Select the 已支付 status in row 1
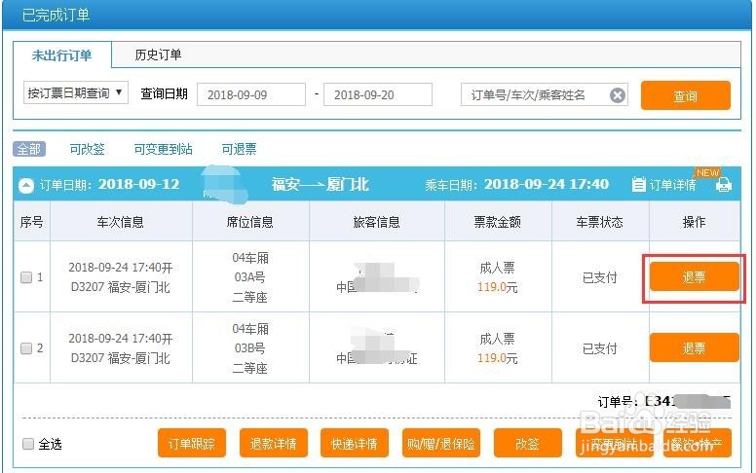 click(x=600, y=278)
